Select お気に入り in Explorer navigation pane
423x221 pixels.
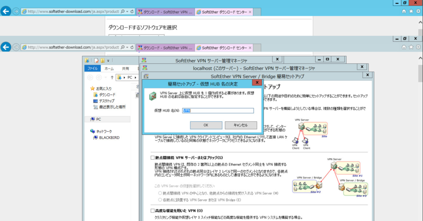(x=101, y=89)
